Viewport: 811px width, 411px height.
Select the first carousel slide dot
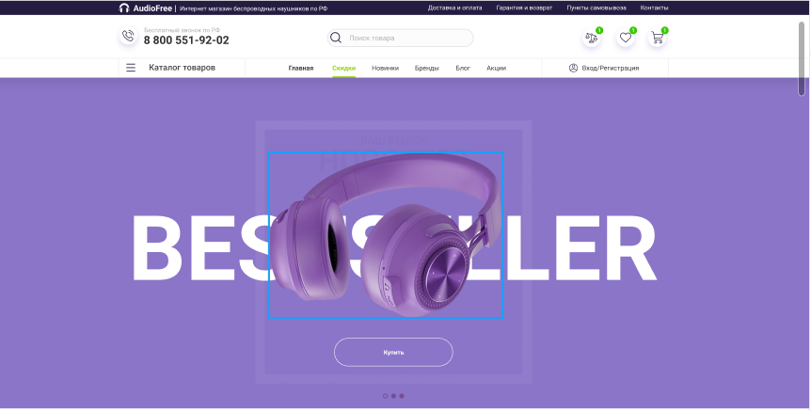coord(386,396)
